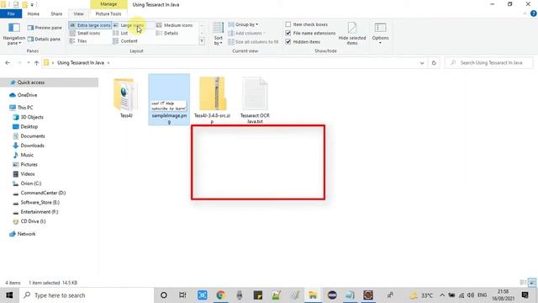Open the notification center
Image resolution: width=538 pixels, height=303 pixels.
(x=525, y=295)
